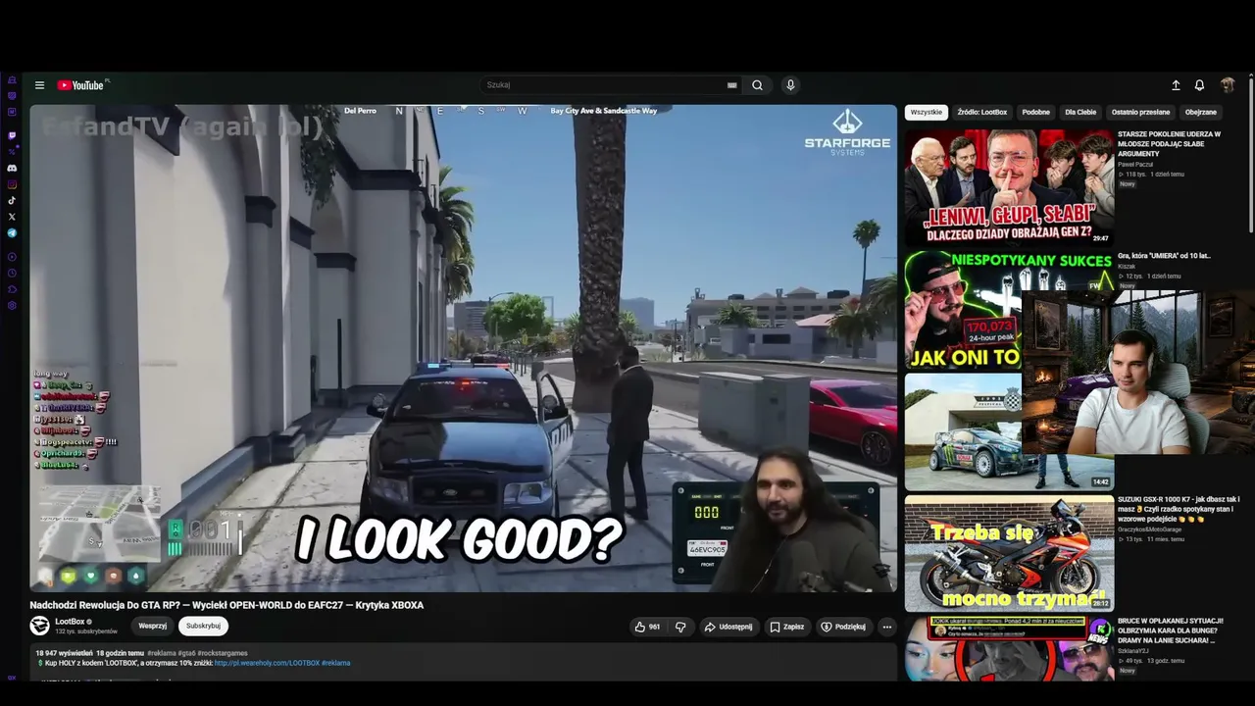Click the #rockstargames hashtag
Viewport: 1255px width, 706px height.
[x=223, y=653]
